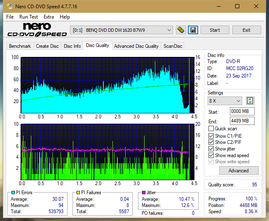Image resolution: width=269 pixels, height=221 pixels.
Task: Switch to the Benchmark tab
Action: 20,46
